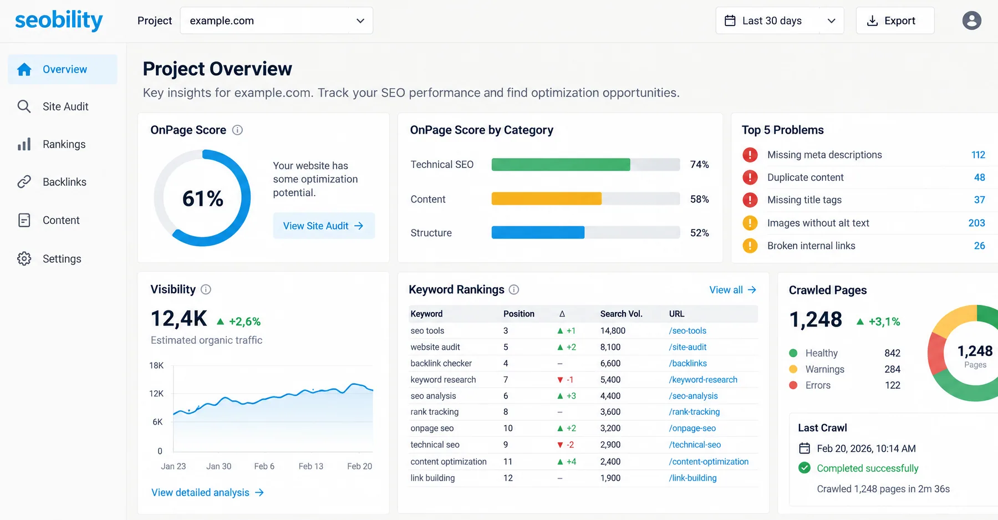Click the Errors pages legend entry

point(844,385)
